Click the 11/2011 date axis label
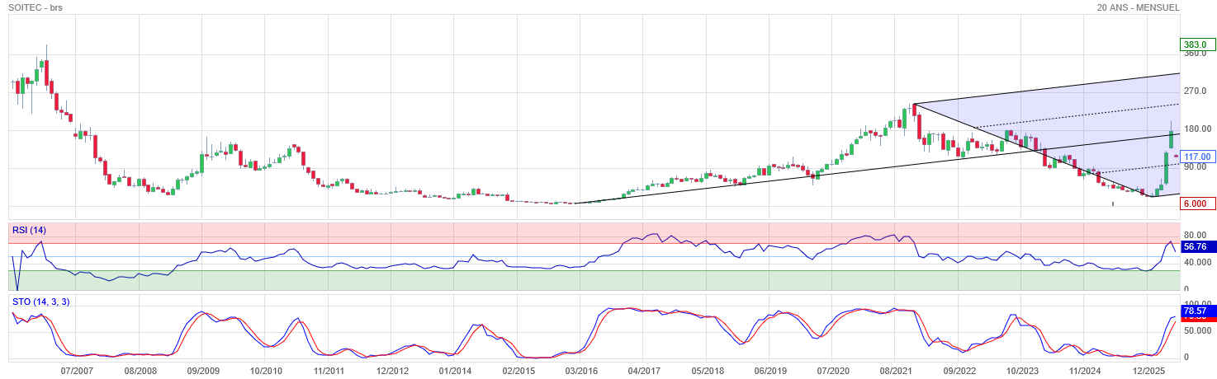Image resolution: width=1217 pixels, height=379 pixels. pyautogui.click(x=329, y=372)
